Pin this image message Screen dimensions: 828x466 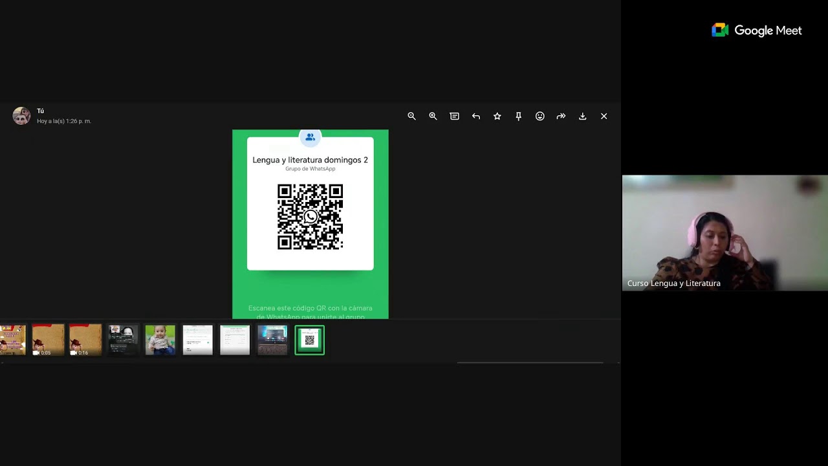(x=518, y=116)
